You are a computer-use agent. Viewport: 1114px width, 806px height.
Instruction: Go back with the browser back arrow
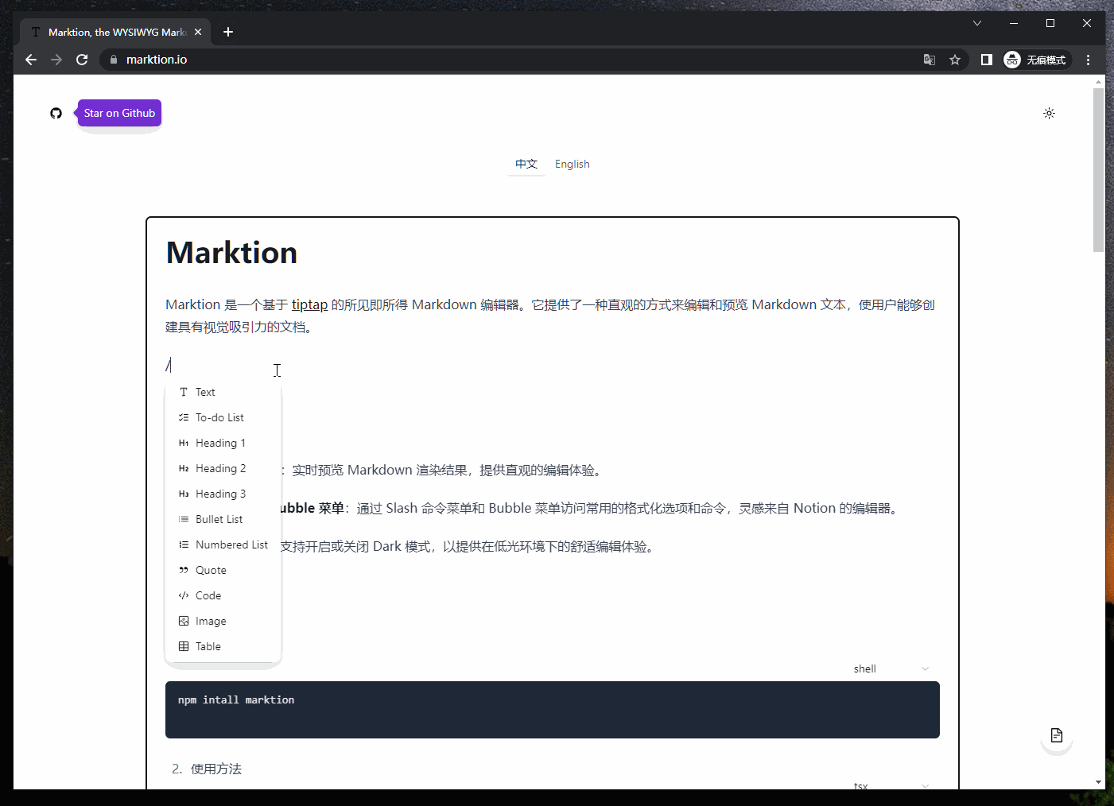coord(31,60)
